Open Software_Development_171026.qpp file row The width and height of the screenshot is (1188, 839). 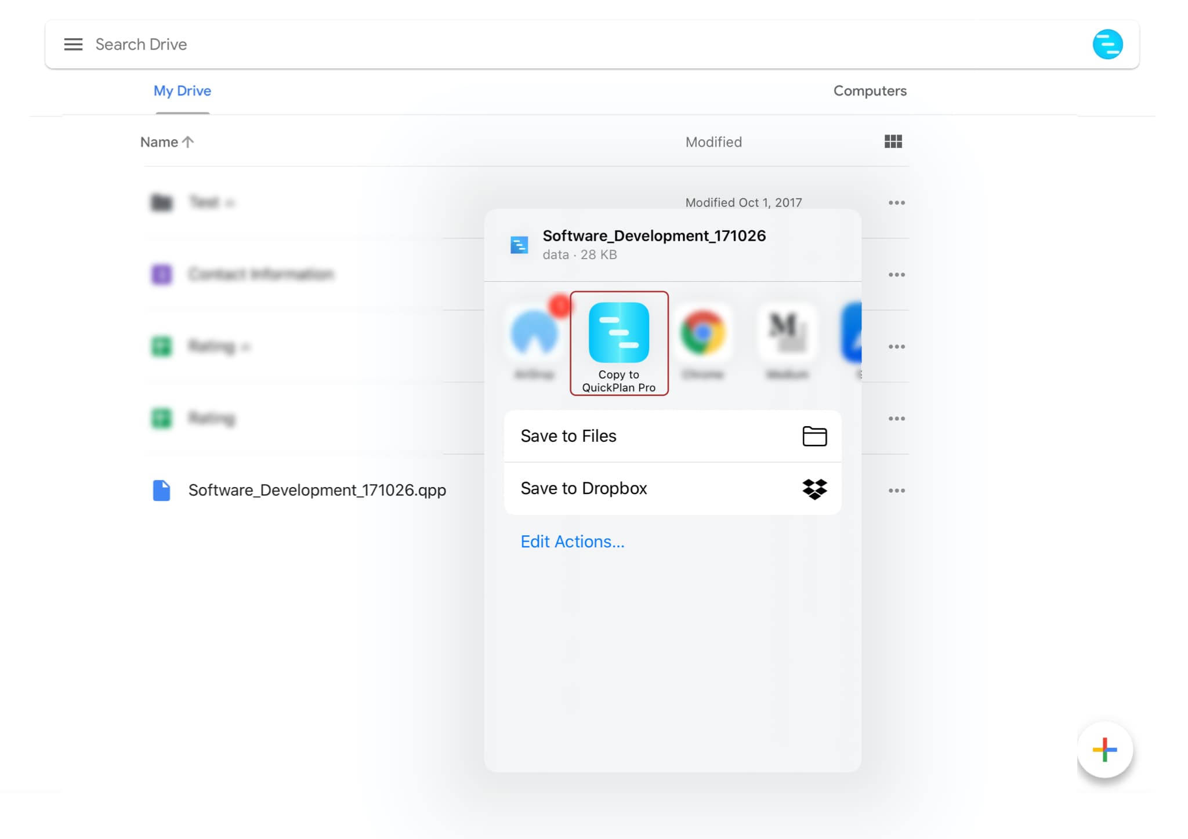[317, 491]
